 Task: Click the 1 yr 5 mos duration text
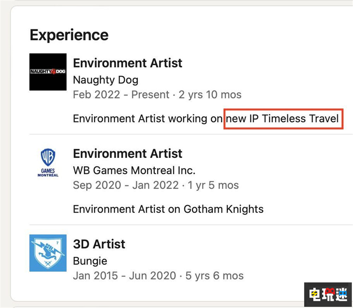[x=213, y=185]
